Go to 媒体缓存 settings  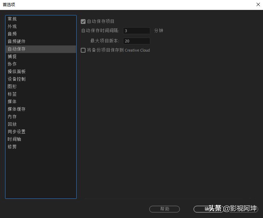tap(41, 109)
